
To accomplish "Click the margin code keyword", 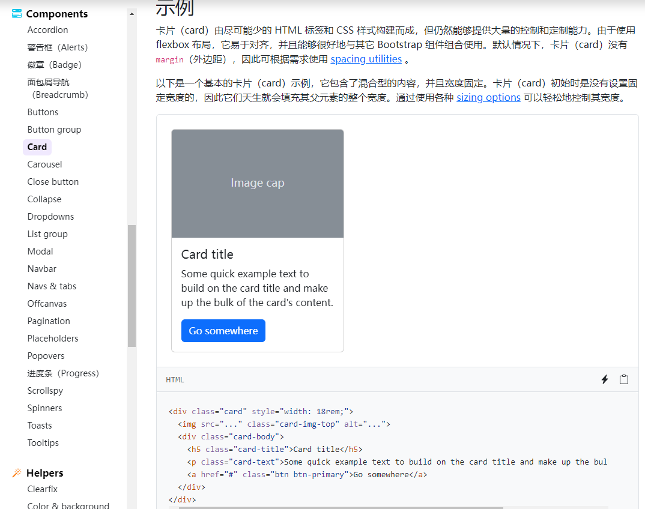I will 169,60.
